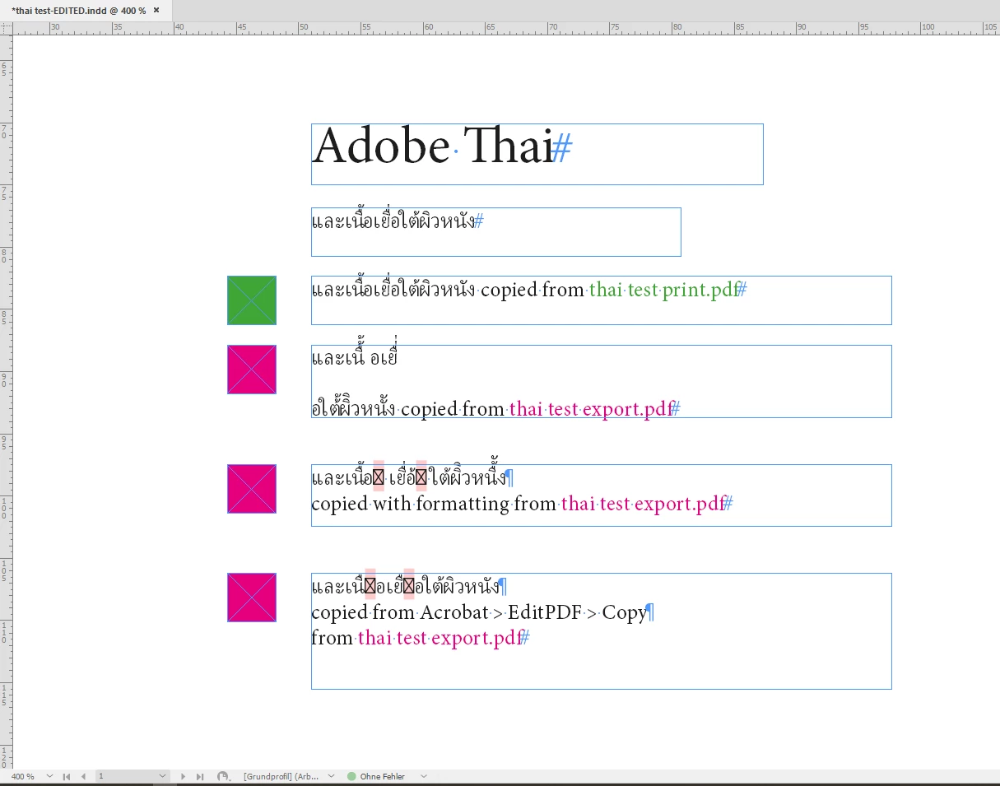Click 'thai test export.pdf' in the last frame
The width and height of the screenshot is (1000, 786).
(x=440, y=638)
